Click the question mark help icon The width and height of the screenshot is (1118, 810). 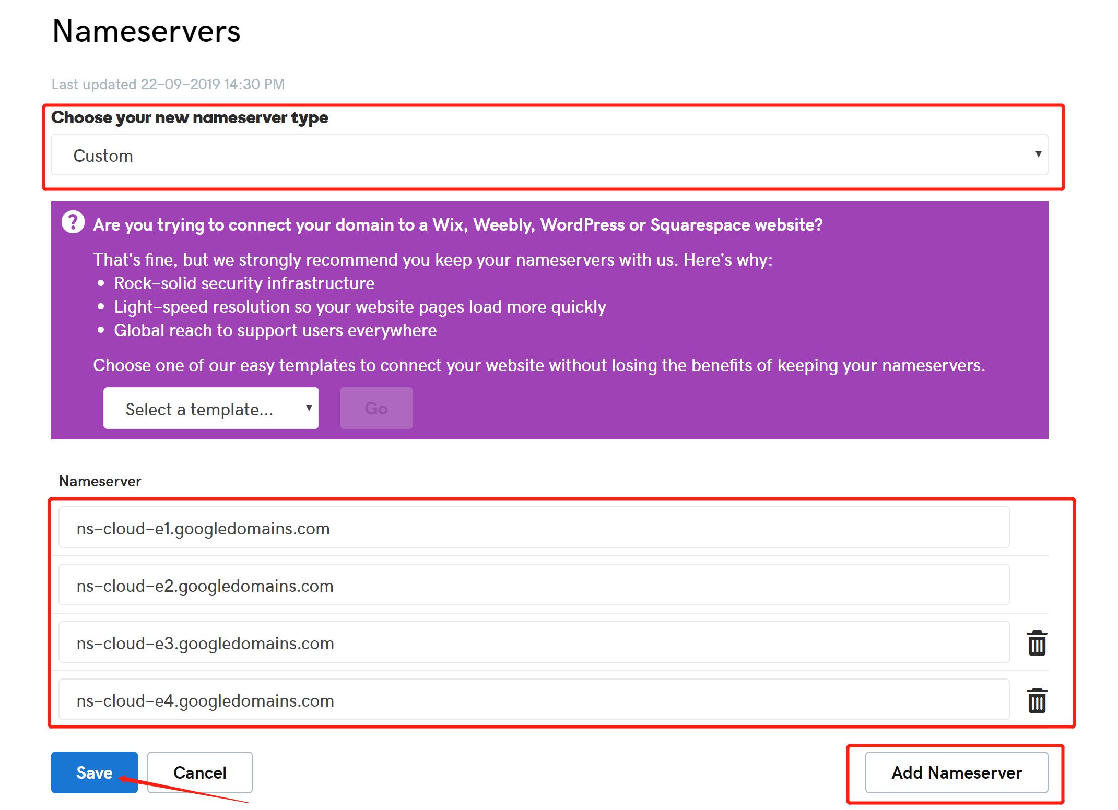(73, 222)
